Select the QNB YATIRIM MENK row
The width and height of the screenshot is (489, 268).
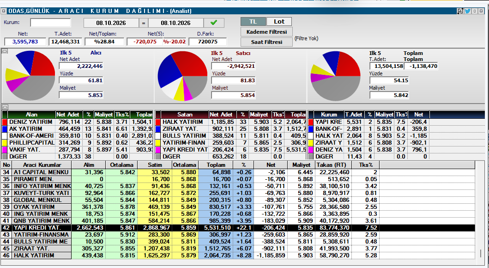tap(238, 221)
